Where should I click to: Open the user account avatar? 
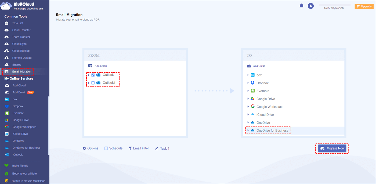(311, 6)
